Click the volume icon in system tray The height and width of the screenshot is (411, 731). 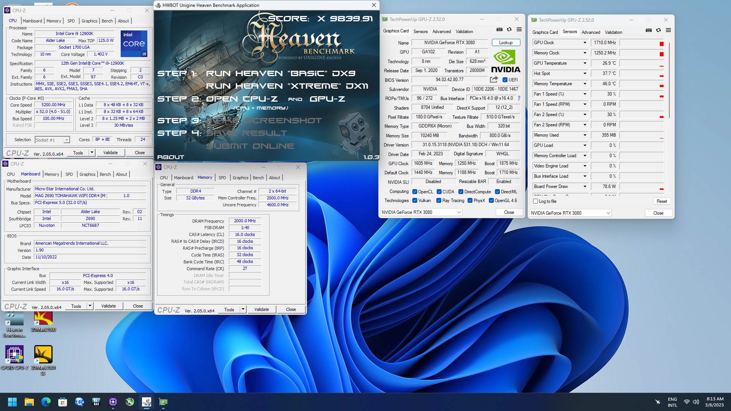point(696,402)
